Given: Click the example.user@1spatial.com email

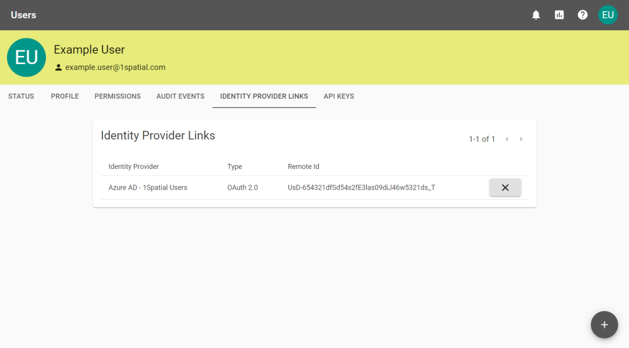Looking at the screenshot, I should click(116, 67).
